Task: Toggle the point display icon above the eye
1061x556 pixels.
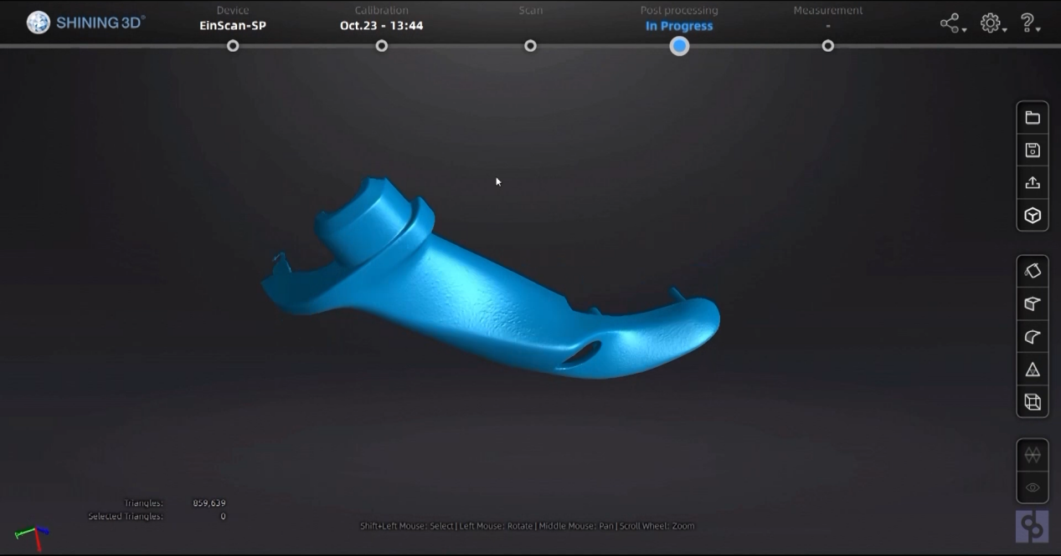Action: pos(1032,456)
